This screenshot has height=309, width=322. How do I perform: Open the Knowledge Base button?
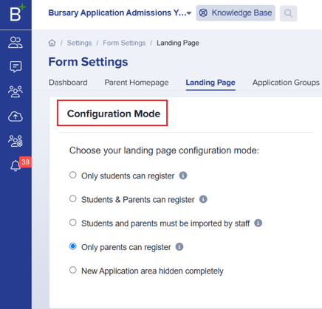236,13
